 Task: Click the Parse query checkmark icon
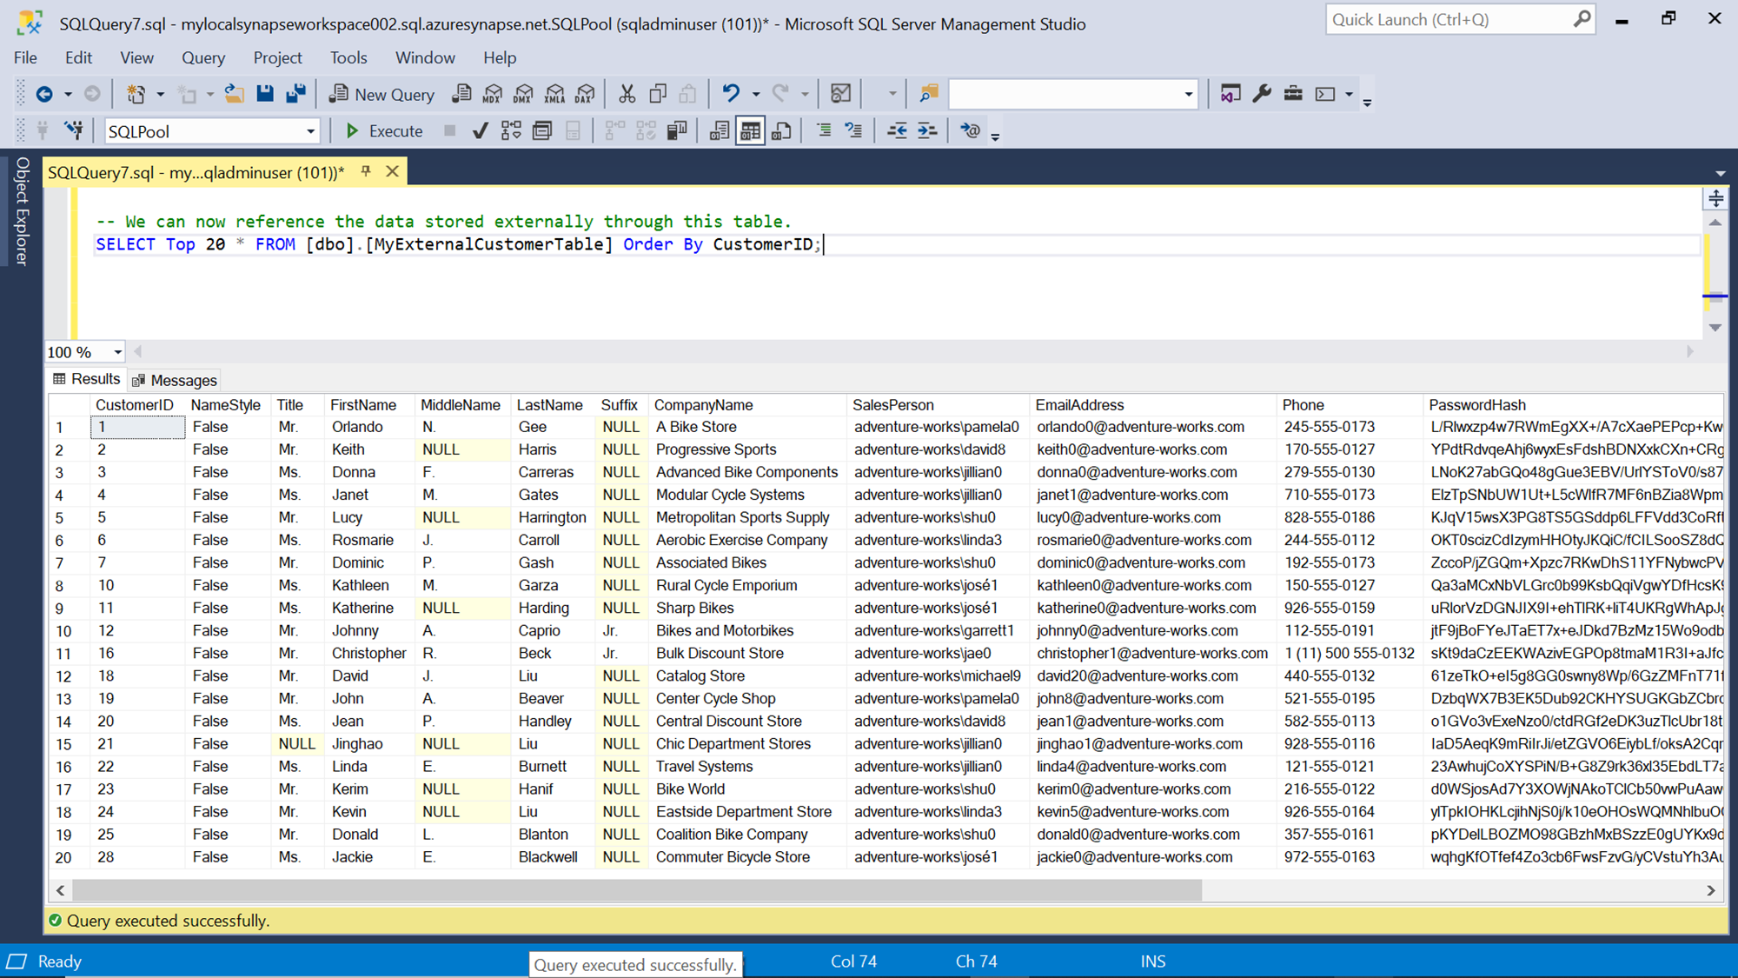coord(480,131)
